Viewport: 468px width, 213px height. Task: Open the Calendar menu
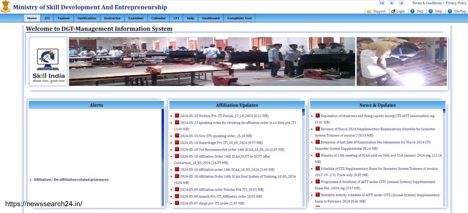pos(159,18)
